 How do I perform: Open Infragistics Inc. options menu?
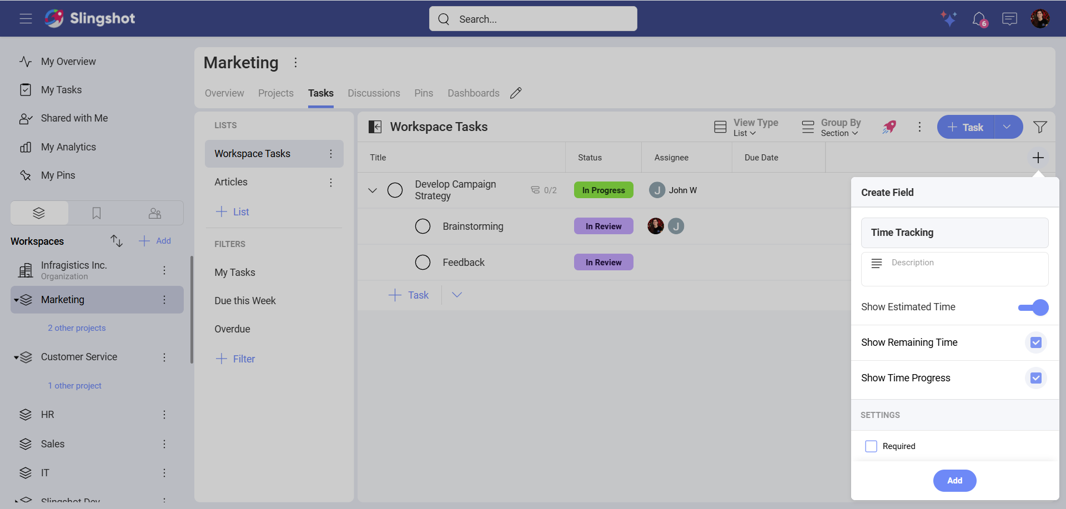pyautogui.click(x=164, y=270)
